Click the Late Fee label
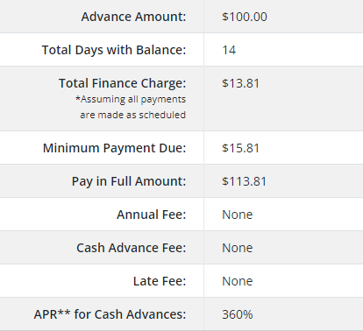Viewport: 363px width, 331px height. click(x=160, y=281)
